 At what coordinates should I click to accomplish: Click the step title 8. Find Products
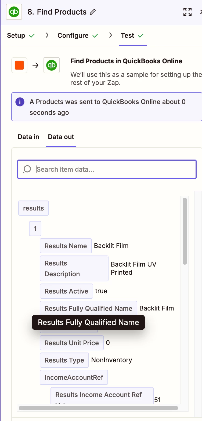click(x=57, y=12)
